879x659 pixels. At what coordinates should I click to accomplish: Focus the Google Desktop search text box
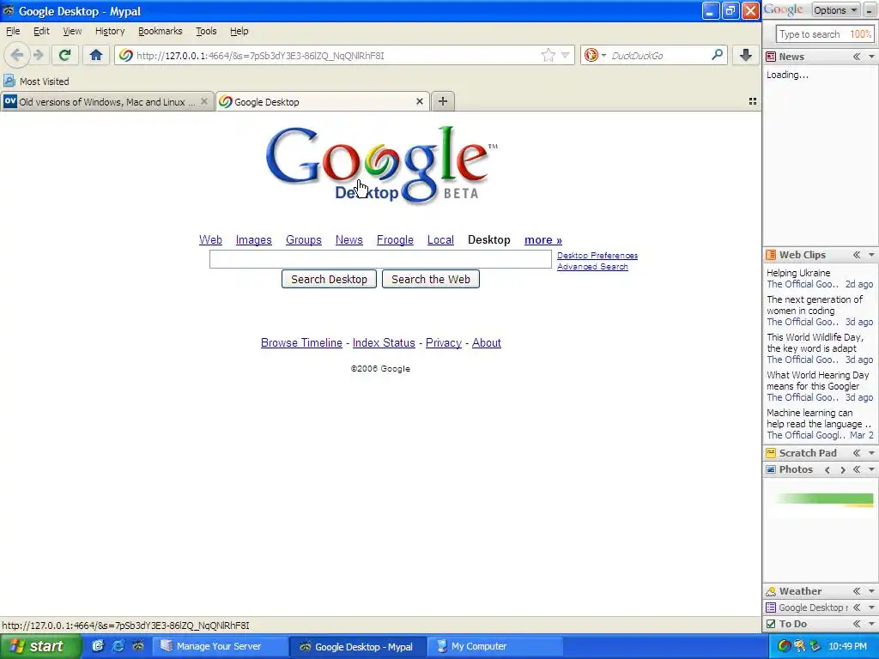pos(380,259)
